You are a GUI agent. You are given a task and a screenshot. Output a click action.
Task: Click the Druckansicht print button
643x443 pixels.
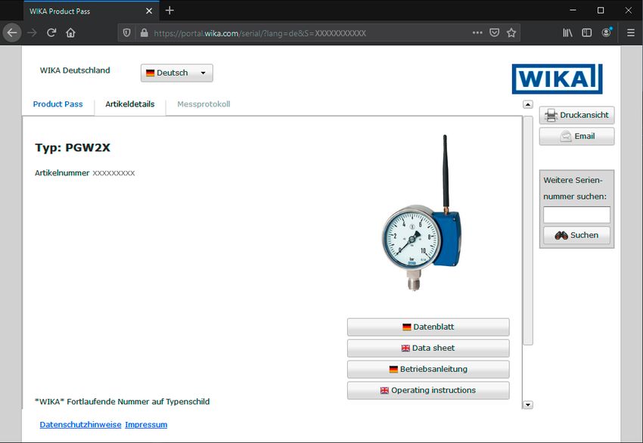coord(576,115)
